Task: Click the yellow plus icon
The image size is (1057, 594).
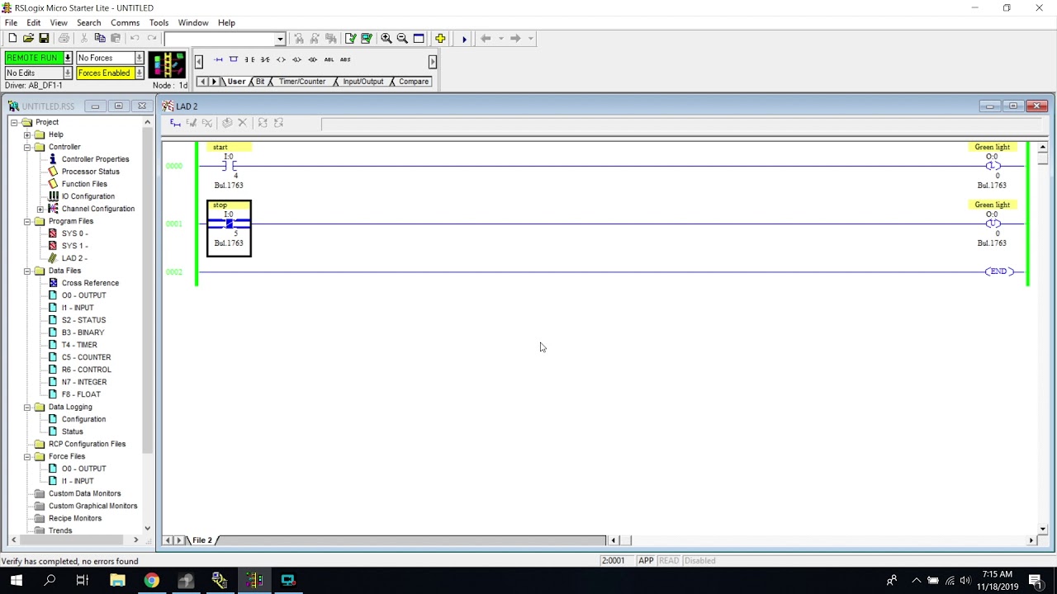Action: tap(440, 38)
